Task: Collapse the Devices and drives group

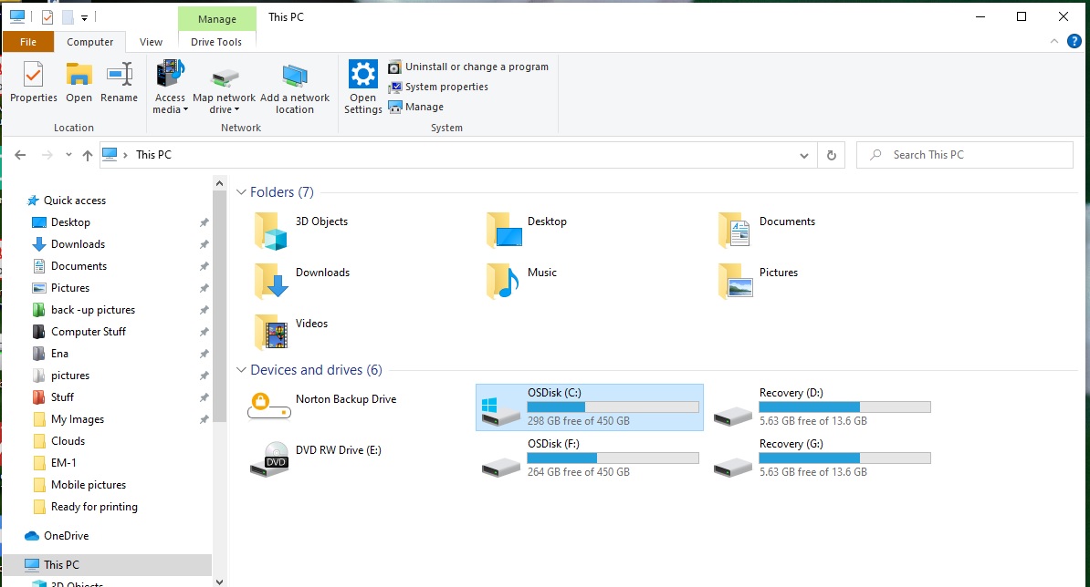Action: pos(241,370)
